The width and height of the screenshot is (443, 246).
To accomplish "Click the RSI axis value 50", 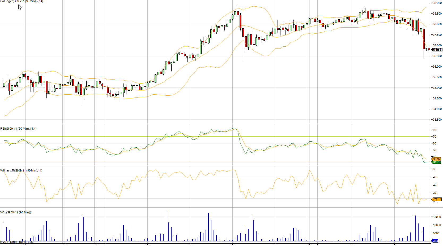I will click(435, 150).
